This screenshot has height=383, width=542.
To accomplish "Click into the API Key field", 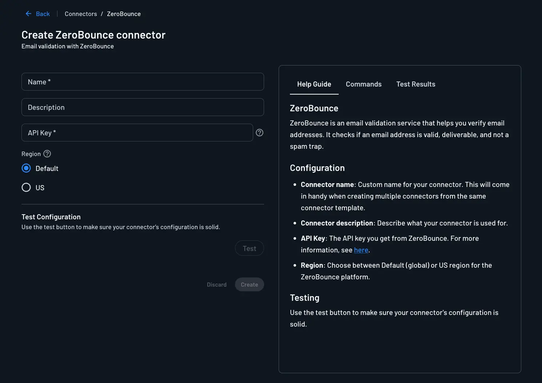I will (x=137, y=133).
